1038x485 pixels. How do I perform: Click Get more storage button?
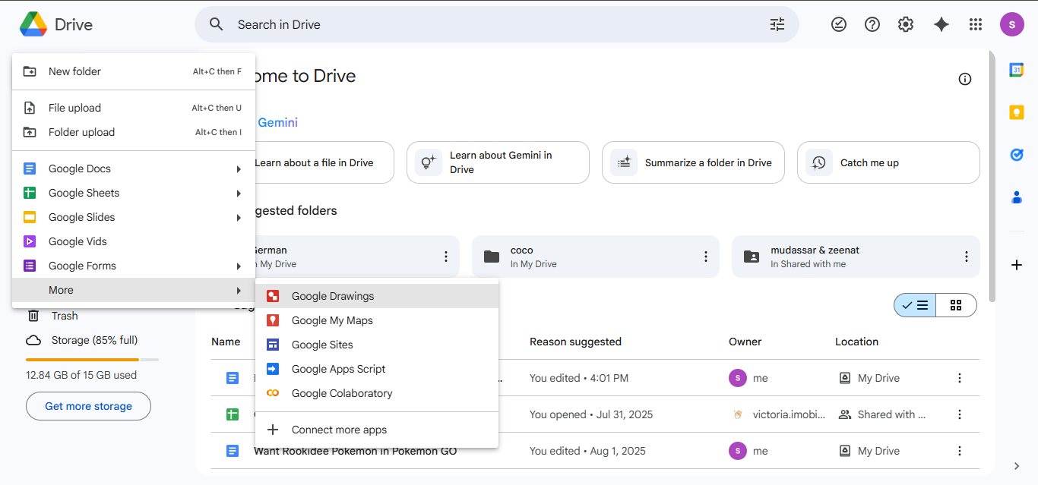pyautogui.click(x=88, y=406)
